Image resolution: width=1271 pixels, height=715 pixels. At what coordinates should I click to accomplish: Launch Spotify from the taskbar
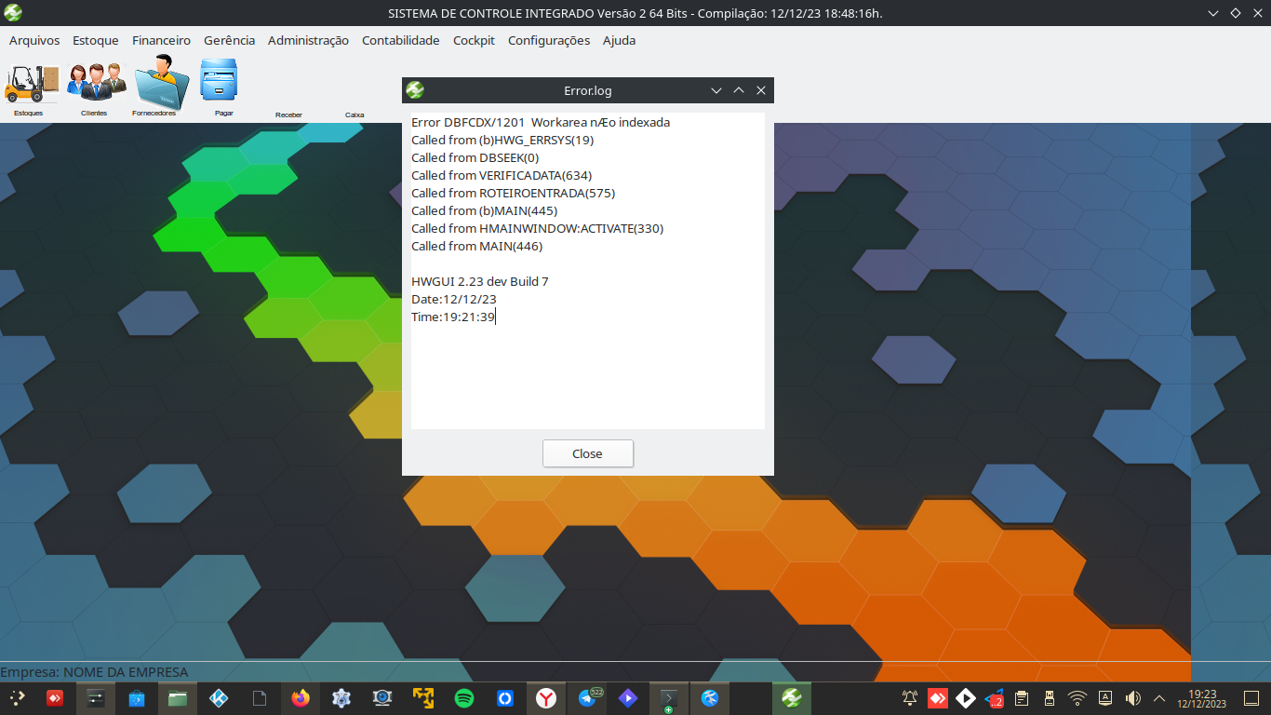(464, 697)
